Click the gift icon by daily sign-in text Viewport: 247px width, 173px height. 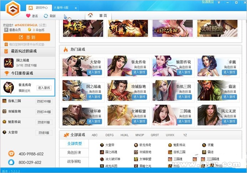click(x=6, y=44)
